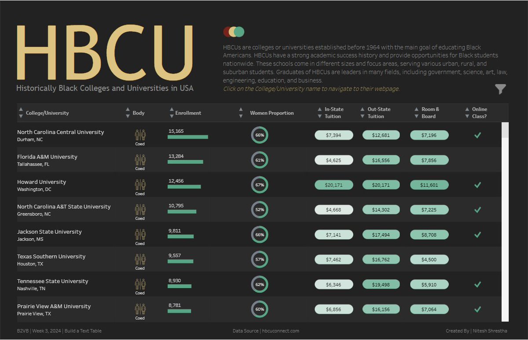This screenshot has width=528, height=340.
Task: Click room & board pill $8,708
Action: point(429,235)
